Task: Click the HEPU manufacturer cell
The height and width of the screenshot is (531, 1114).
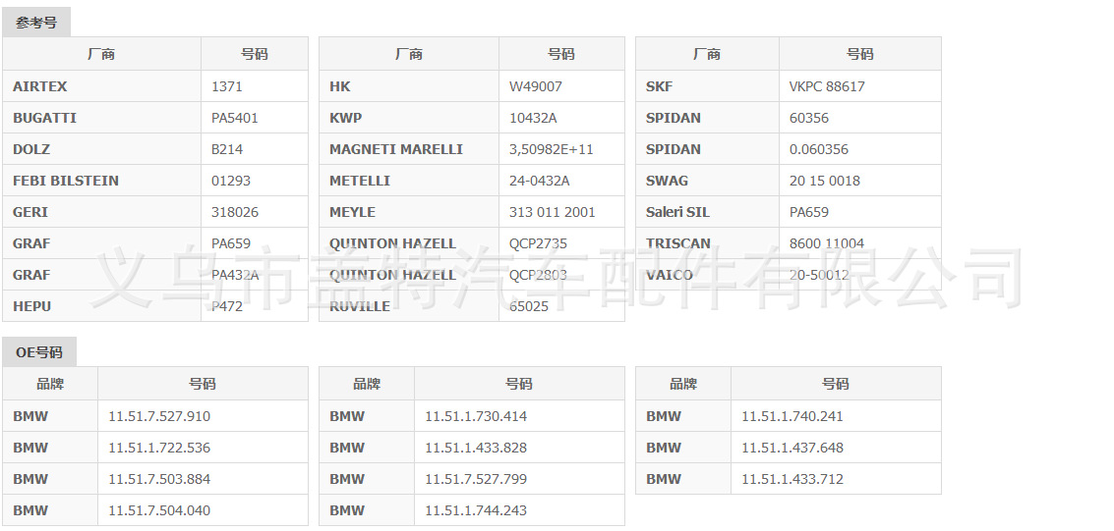Action: pyautogui.click(x=32, y=306)
